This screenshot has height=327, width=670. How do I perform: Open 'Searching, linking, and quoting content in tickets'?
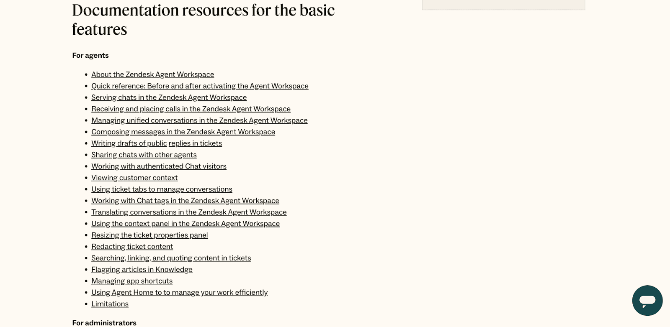click(171, 258)
